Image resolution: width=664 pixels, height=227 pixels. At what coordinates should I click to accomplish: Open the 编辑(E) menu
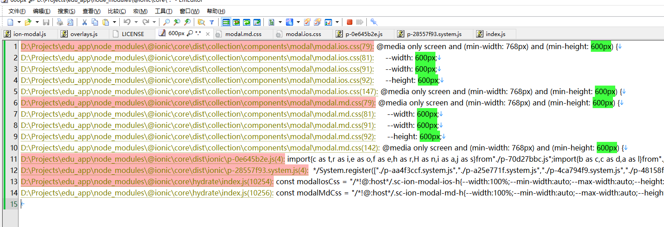coord(42,11)
